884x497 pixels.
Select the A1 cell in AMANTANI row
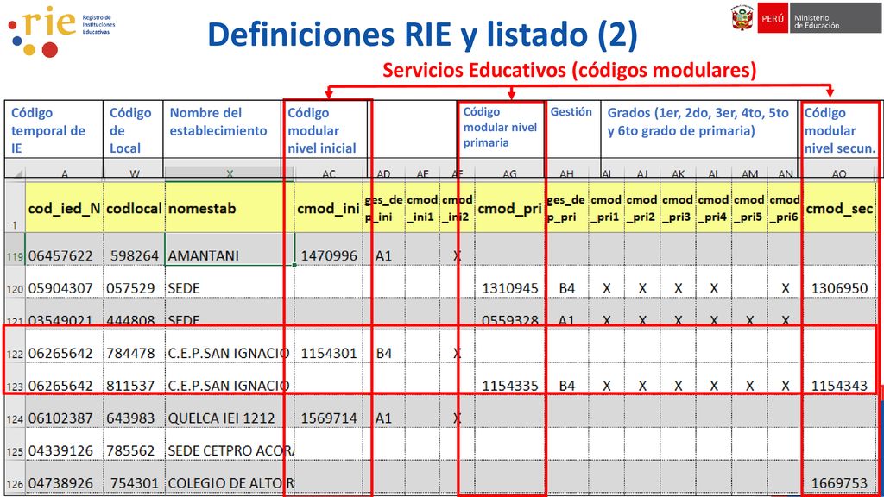(x=383, y=249)
